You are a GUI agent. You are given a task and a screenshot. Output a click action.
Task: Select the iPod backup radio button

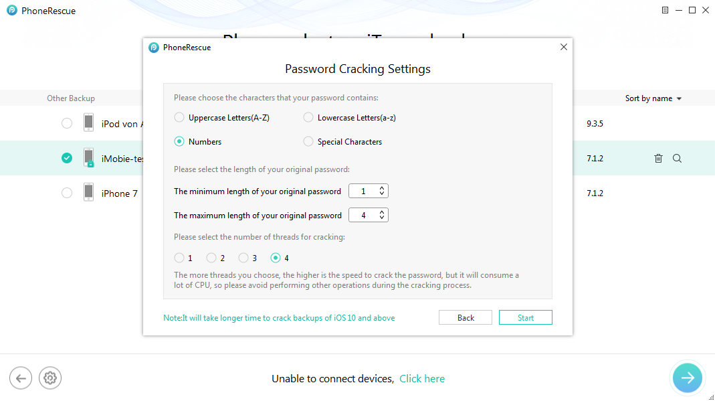(x=66, y=124)
